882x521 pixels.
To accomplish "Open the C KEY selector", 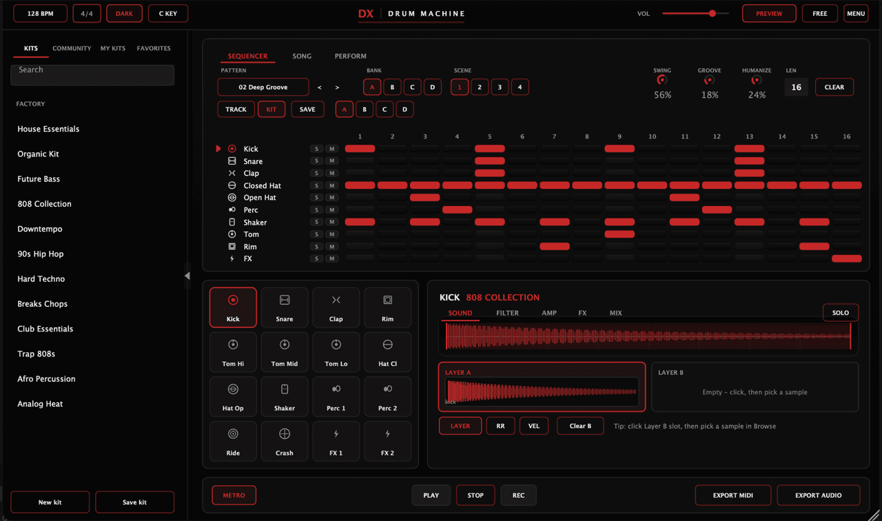I will point(167,13).
